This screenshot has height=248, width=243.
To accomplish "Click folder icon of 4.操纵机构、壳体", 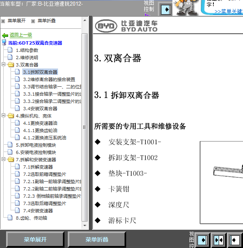I will pyautogui.click(x=11, y=115).
